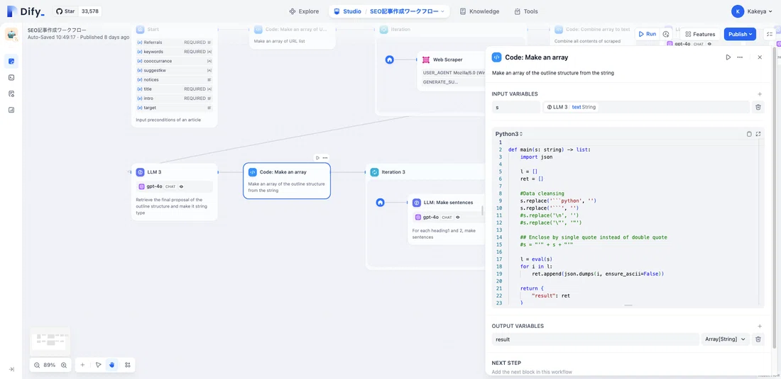The image size is (781, 379).
Task: Open the Python3 language selector
Action: point(508,134)
